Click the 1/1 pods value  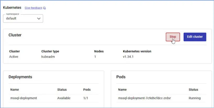(x=86, y=98)
